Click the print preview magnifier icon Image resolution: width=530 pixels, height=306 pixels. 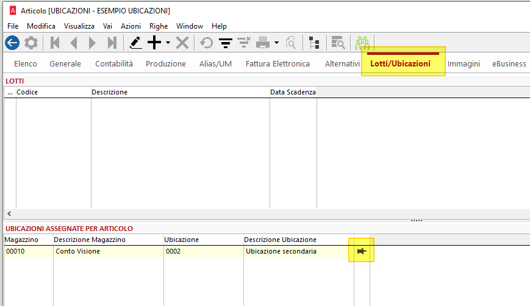click(291, 43)
